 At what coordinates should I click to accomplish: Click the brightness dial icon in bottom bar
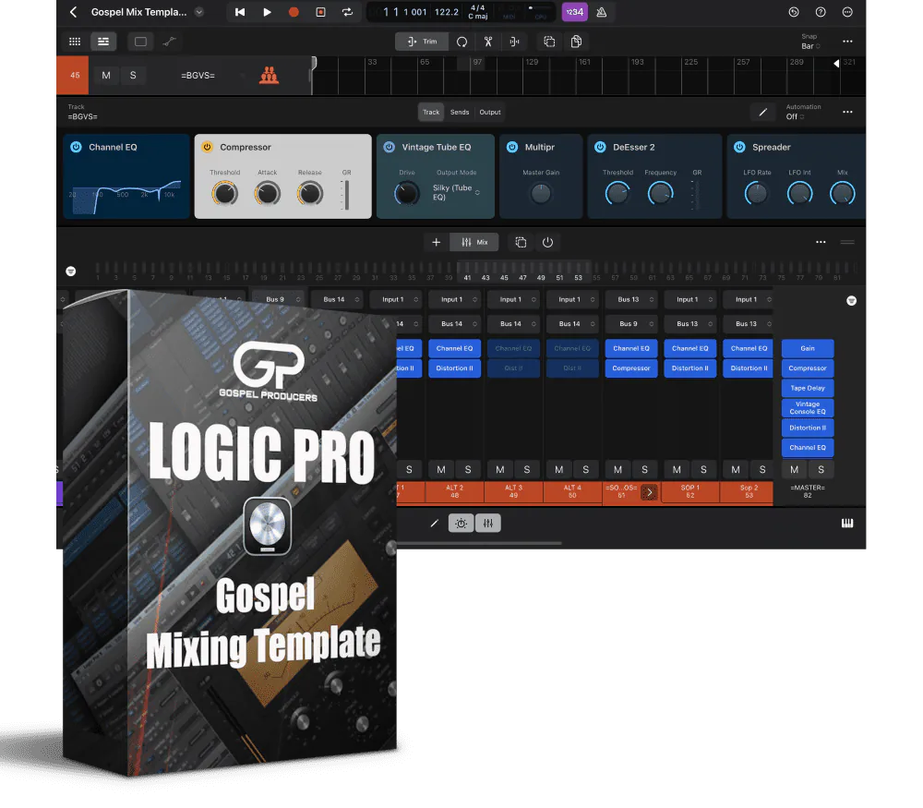tap(461, 523)
